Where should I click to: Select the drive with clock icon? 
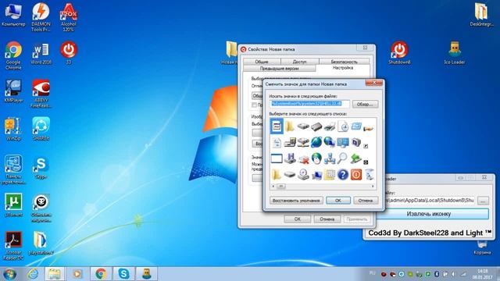303,175
